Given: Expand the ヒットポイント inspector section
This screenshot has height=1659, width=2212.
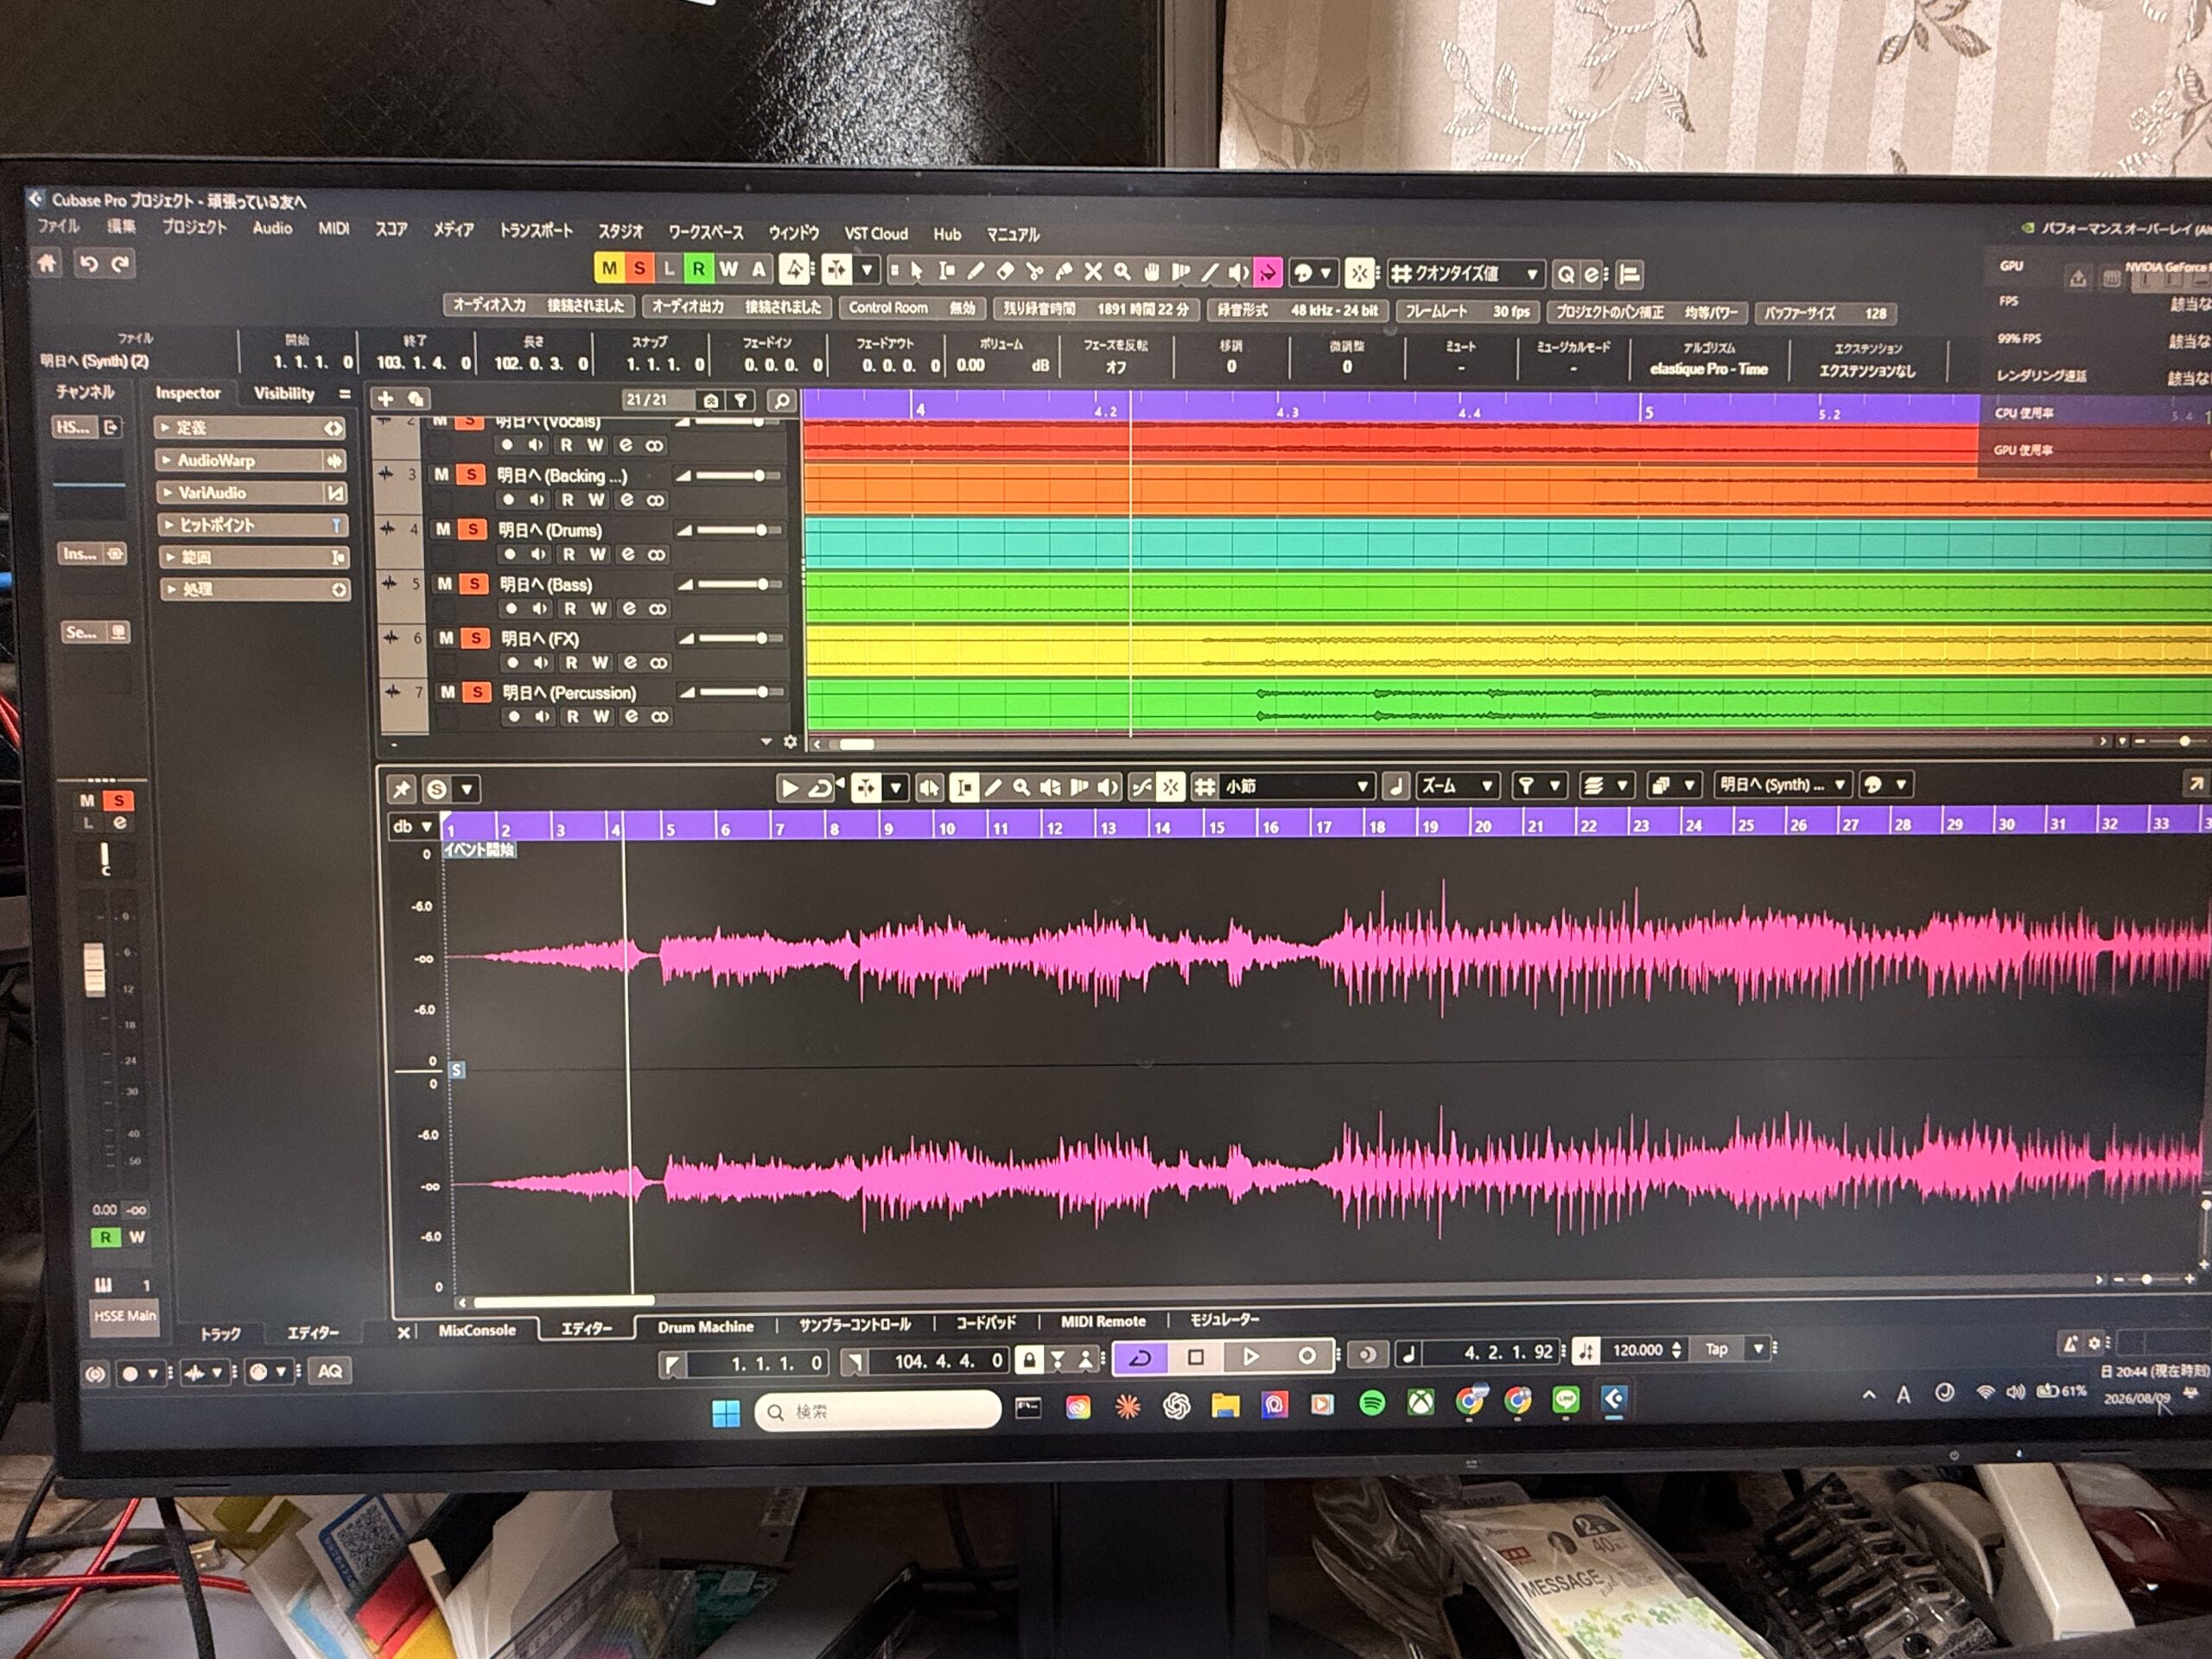Looking at the screenshot, I should (253, 524).
